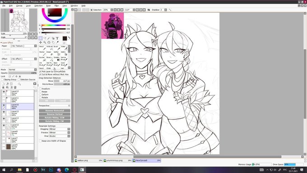
Task: Open the Layer menu
Action: coord(28,6)
